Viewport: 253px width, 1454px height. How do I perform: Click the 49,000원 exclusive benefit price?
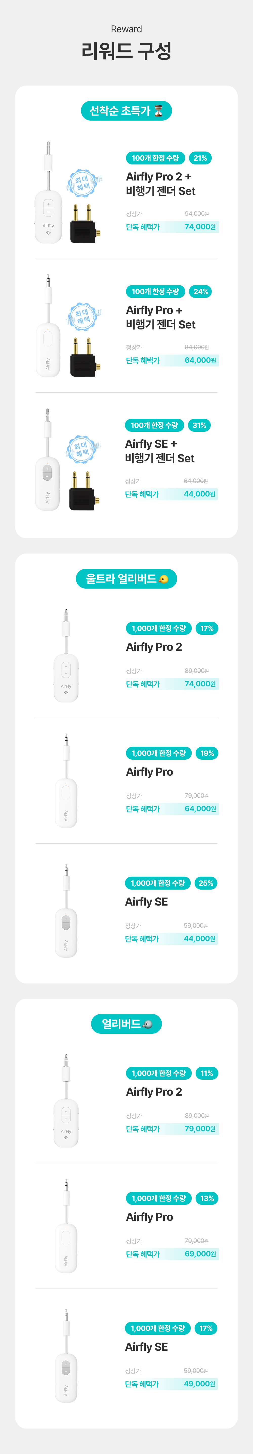pyautogui.click(x=199, y=1383)
